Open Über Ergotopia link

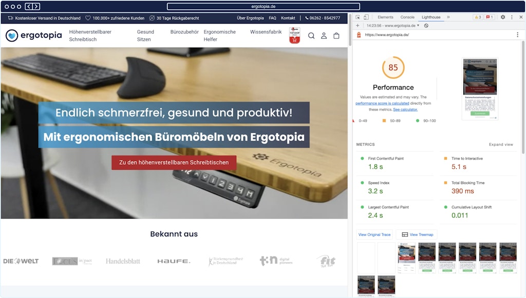250,18
